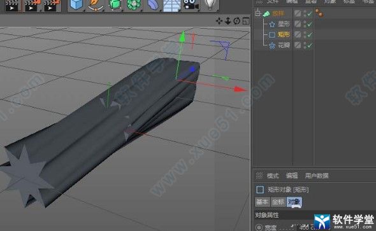The width and height of the screenshot is (376, 231).
Task: Click the green Subdivision Surface generator icon
Action: tap(115, 5)
